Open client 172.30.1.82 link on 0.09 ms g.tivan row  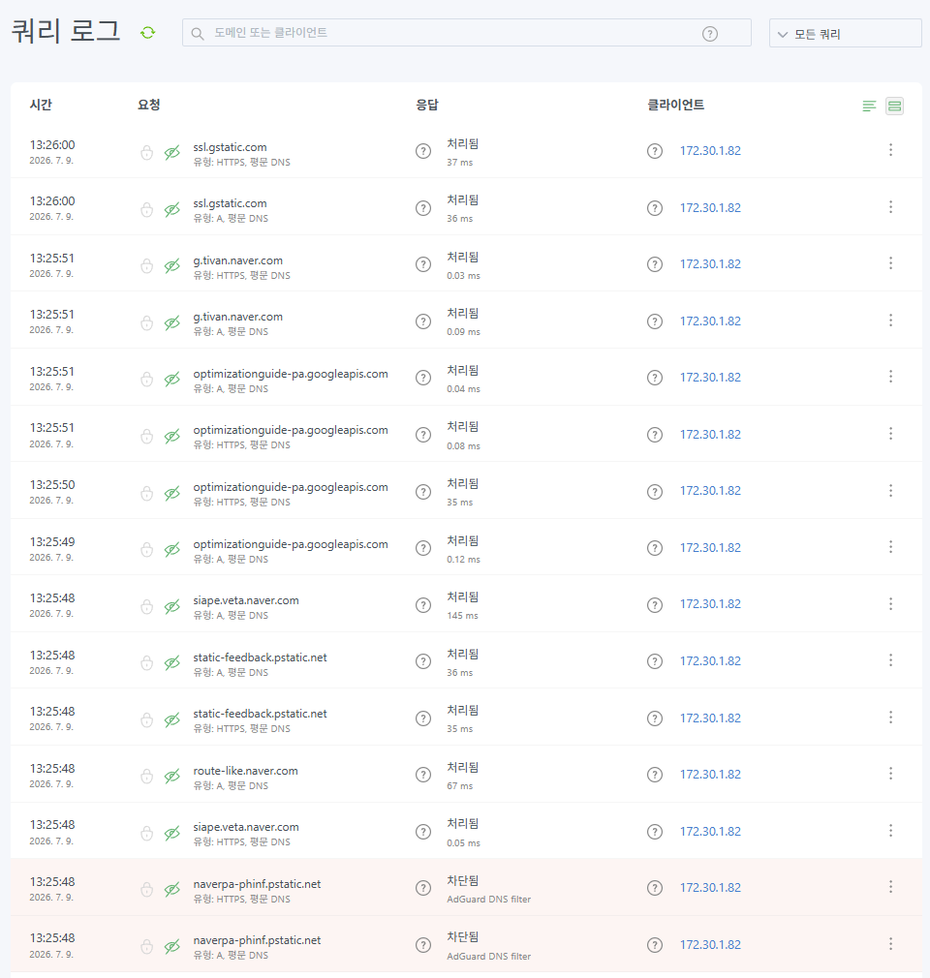pyautogui.click(x=710, y=321)
